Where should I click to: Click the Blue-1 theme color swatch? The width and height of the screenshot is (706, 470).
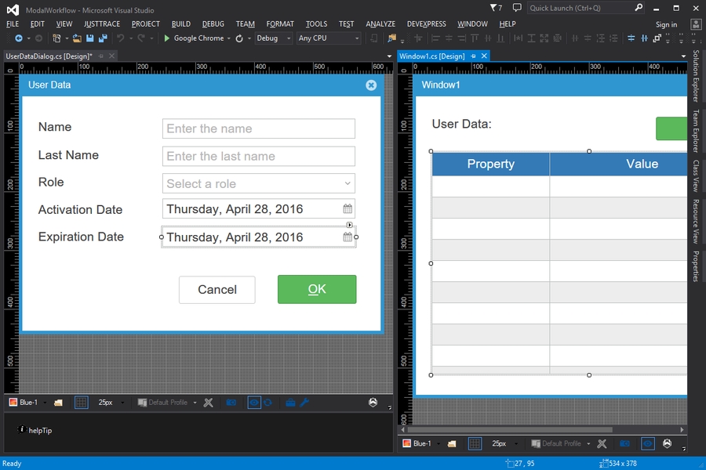(x=13, y=403)
